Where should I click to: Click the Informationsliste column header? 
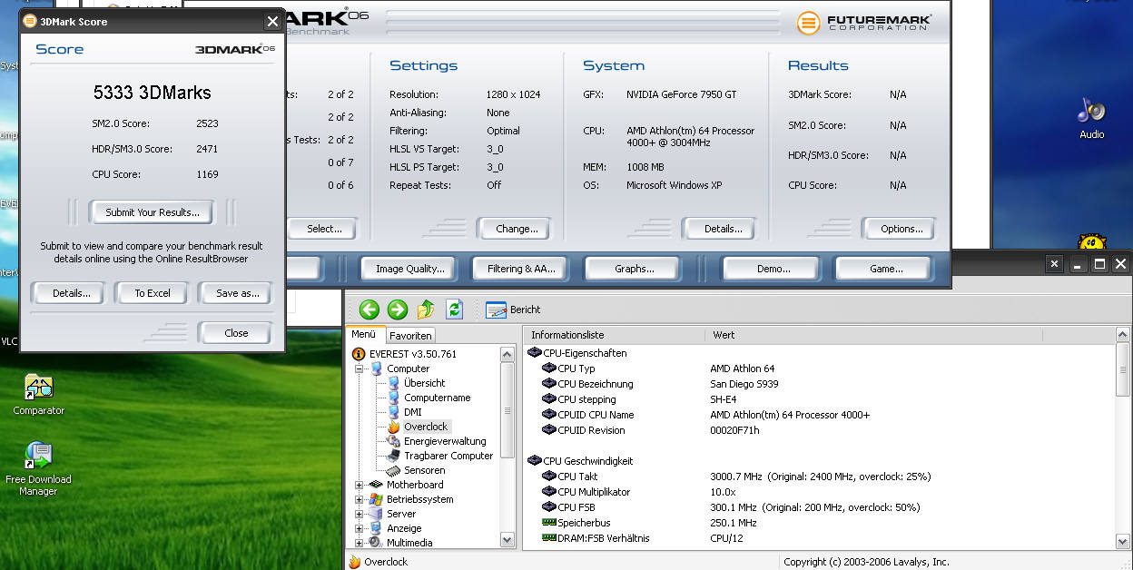[x=614, y=335]
